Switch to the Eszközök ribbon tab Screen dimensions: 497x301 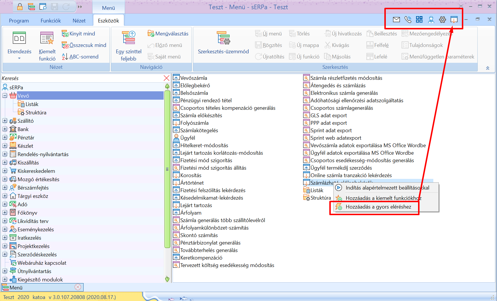(108, 21)
